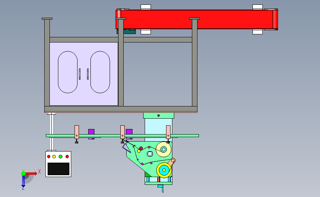Select the upper-right white conveyor roller block
The height and width of the screenshot is (197, 320).
pyautogui.click(x=258, y=7)
